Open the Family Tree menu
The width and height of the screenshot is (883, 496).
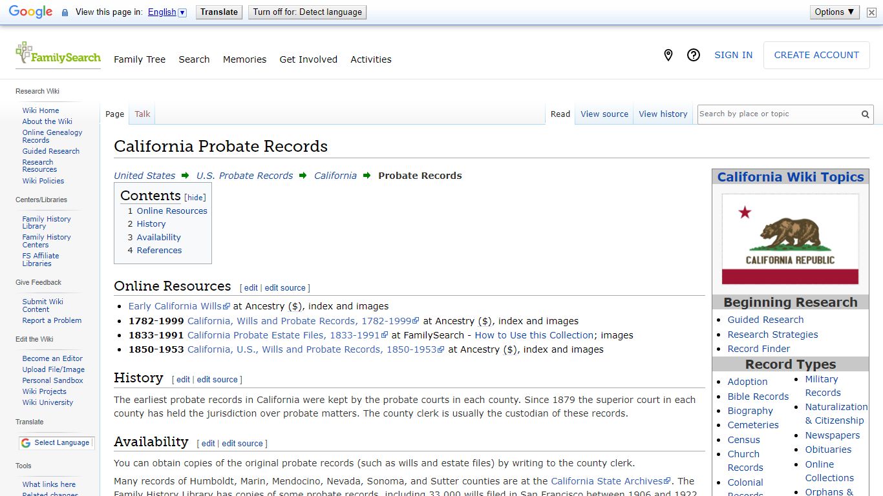140,59
